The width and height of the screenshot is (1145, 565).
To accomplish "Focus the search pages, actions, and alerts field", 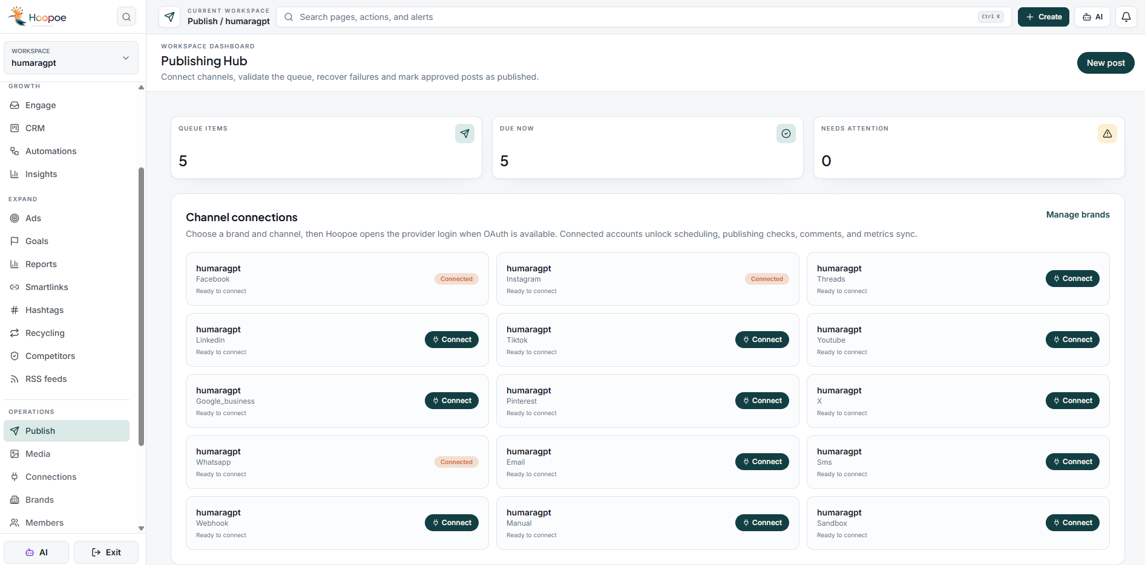I will point(644,17).
